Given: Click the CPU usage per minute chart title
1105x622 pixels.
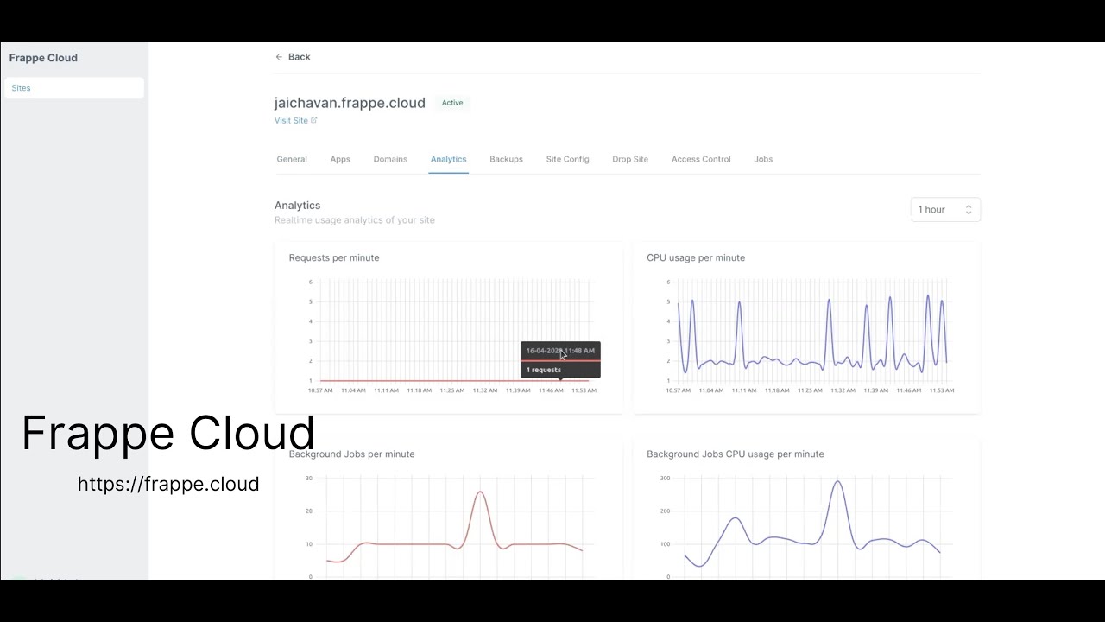Looking at the screenshot, I should [696, 257].
